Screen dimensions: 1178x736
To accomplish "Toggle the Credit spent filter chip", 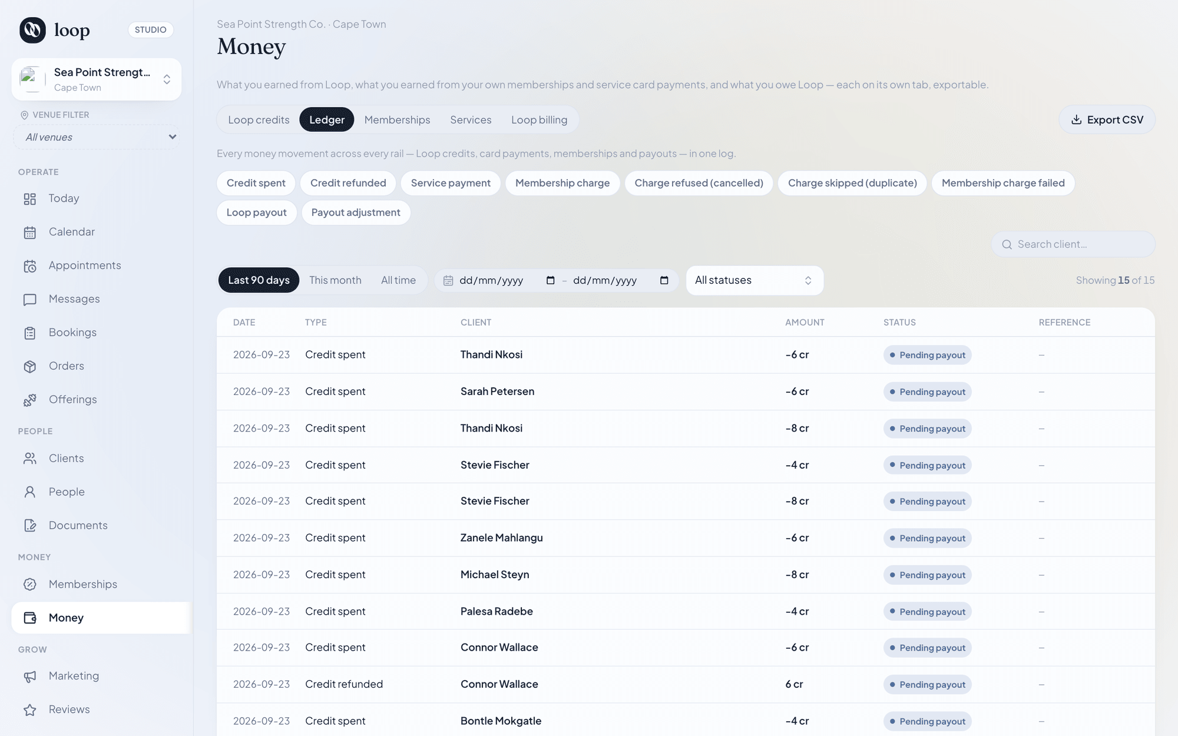I will (256, 183).
